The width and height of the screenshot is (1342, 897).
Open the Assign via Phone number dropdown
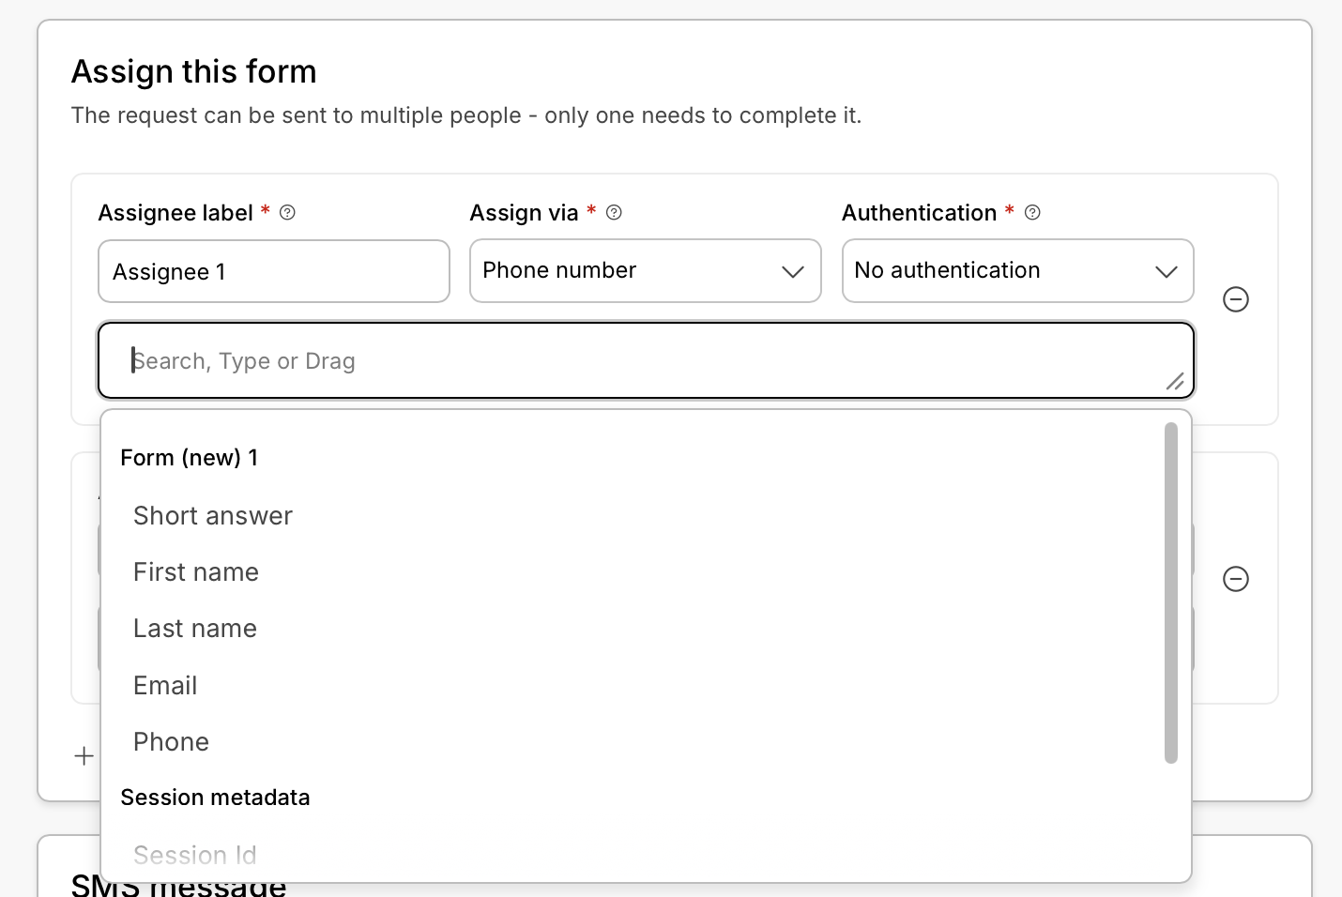pyautogui.click(x=646, y=271)
